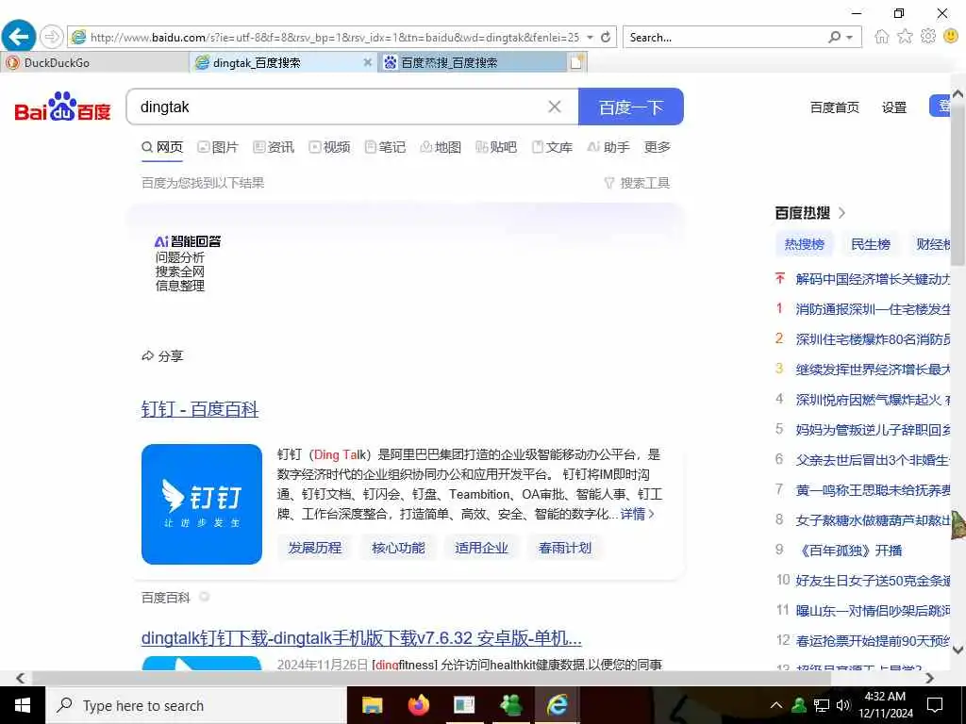Switch to the DuckDuckGo tab

[95, 62]
